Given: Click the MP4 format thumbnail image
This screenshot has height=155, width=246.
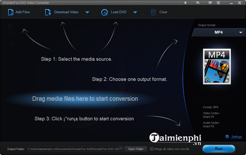Looking at the screenshot, I should click(217, 67).
